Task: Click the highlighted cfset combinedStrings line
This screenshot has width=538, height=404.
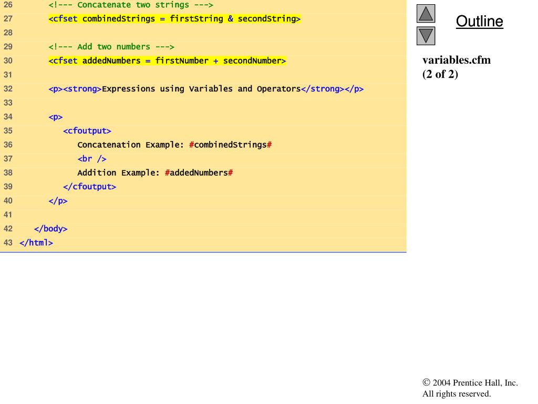Action: (x=174, y=18)
